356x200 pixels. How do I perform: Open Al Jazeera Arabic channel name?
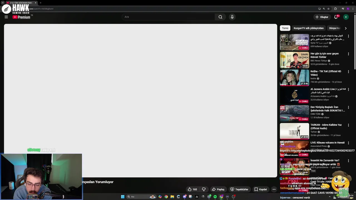pos(322,96)
